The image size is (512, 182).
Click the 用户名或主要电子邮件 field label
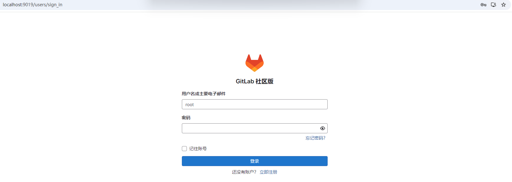[x=204, y=94]
